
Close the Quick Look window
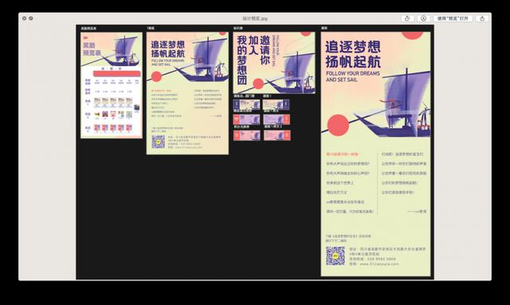point(24,18)
